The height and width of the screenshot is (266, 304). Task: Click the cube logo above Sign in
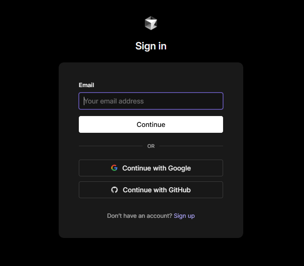(x=151, y=23)
